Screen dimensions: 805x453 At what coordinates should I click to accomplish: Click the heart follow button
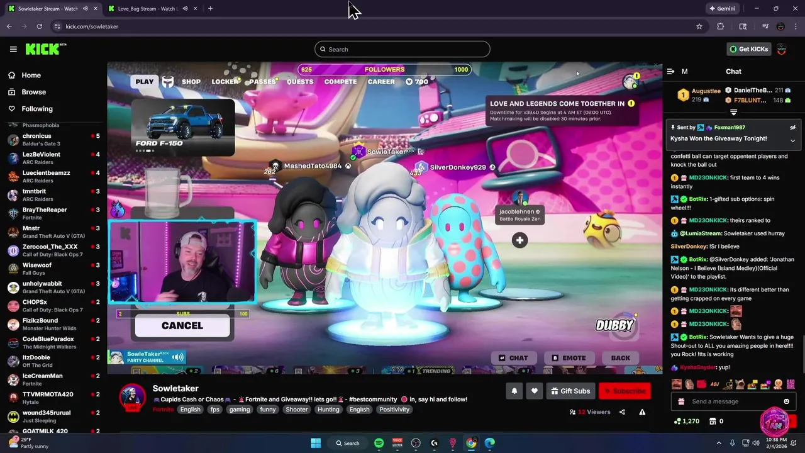tap(534, 391)
